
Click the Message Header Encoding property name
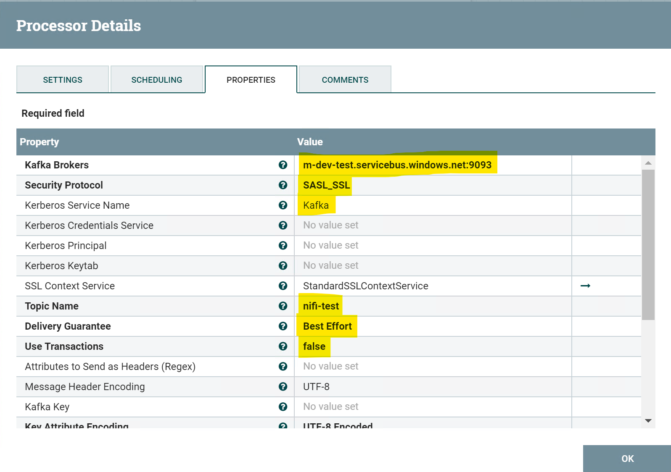tap(85, 387)
